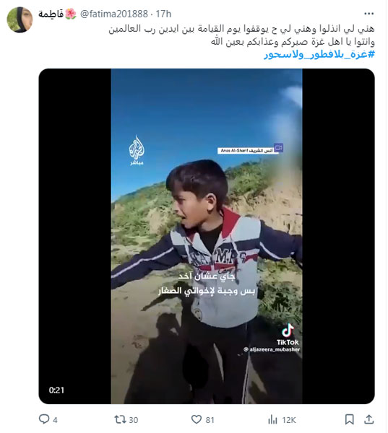This screenshot has width=388, height=433.
Task: Click the reply speech bubble icon
Action: tap(44, 419)
